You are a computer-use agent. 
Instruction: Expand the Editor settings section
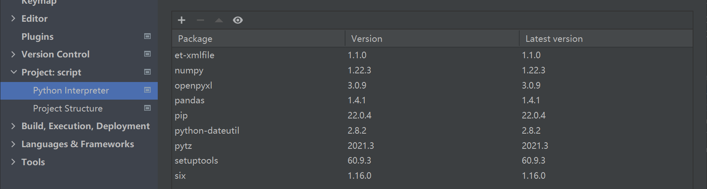[13, 18]
